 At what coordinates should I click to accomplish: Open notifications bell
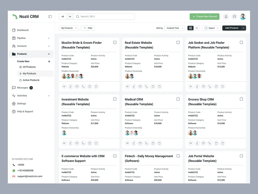[226, 16]
